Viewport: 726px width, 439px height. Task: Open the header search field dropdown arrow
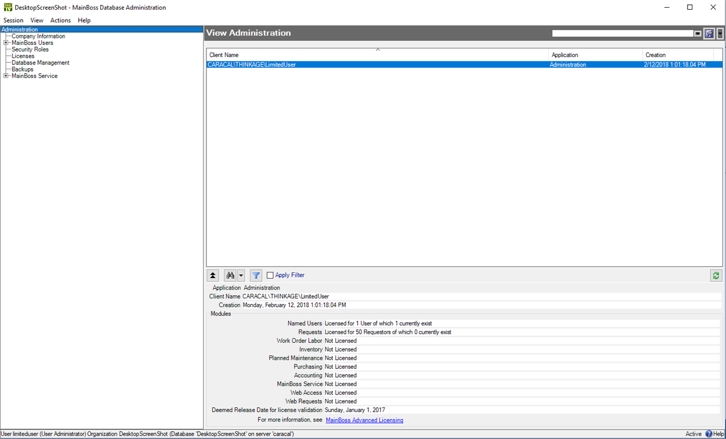(x=698, y=34)
